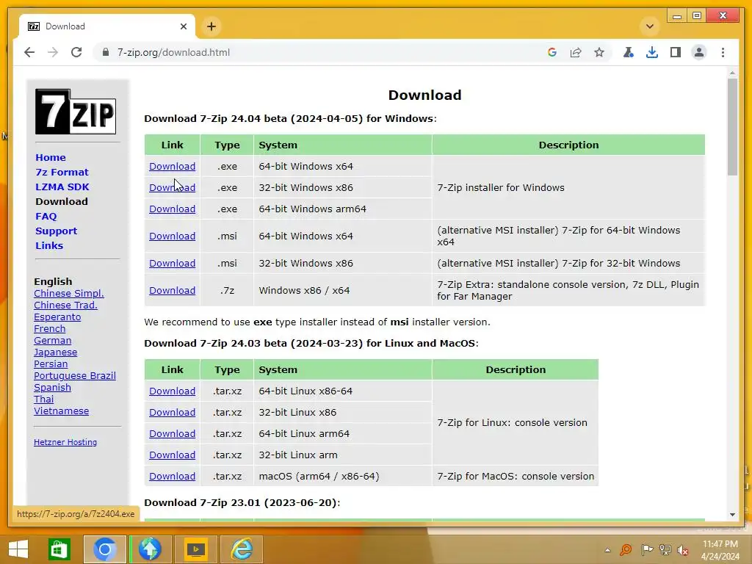
Task: Download the macOS arm64 / x86-64 tar.xz
Action: point(172,476)
